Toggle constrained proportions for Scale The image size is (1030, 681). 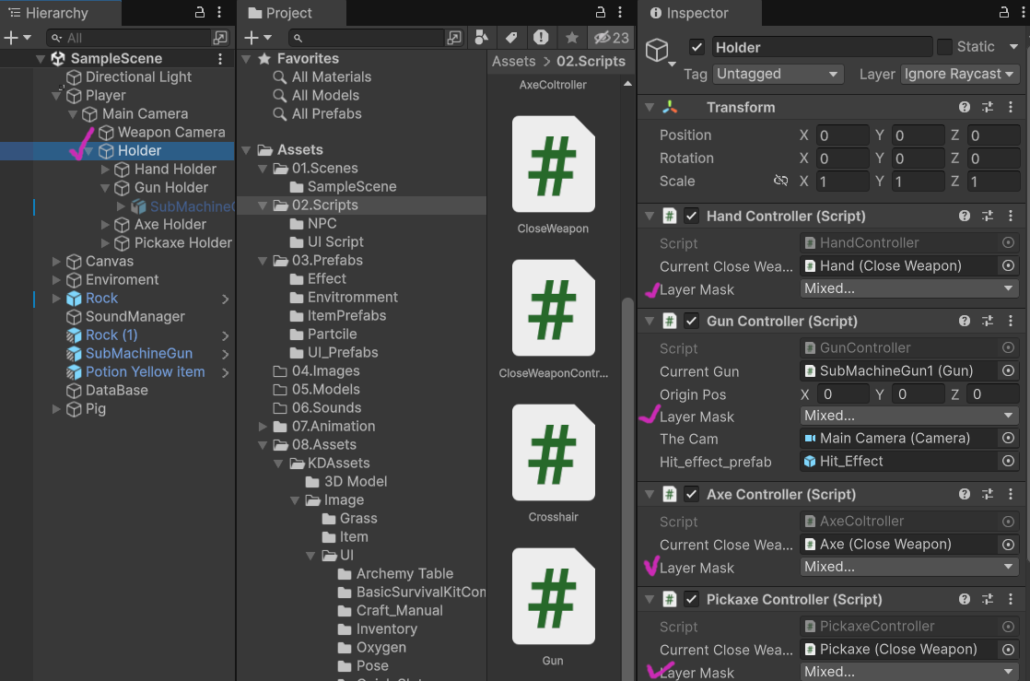pyautogui.click(x=780, y=181)
